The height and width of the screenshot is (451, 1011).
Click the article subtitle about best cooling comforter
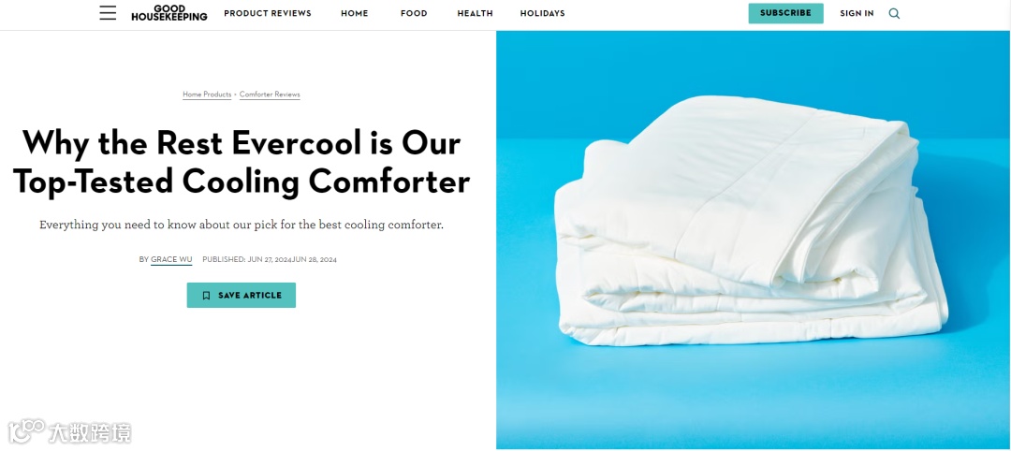pyautogui.click(x=242, y=225)
